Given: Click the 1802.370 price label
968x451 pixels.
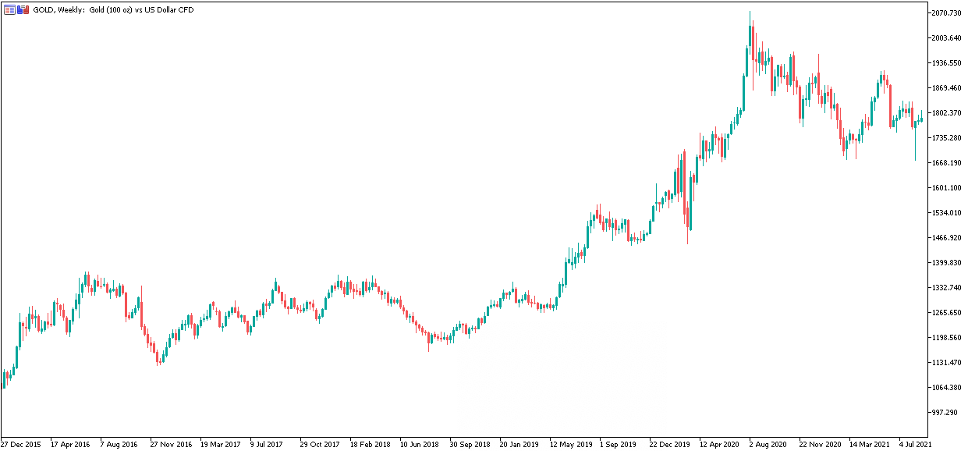Looking at the screenshot, I should coord(947,113).
